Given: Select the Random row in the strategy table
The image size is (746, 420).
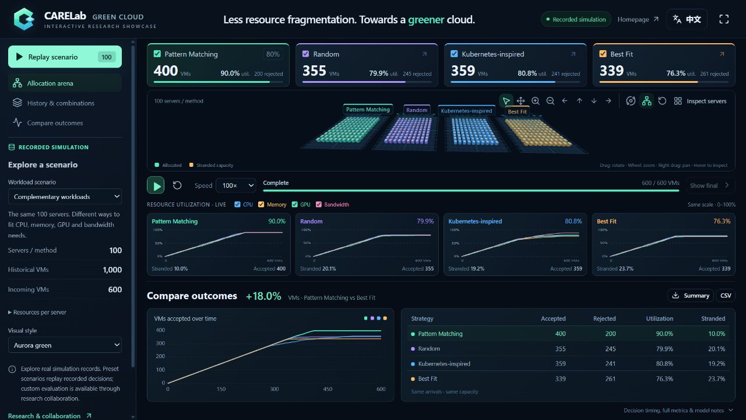Looking at the screenshot, I should point(568,349).
